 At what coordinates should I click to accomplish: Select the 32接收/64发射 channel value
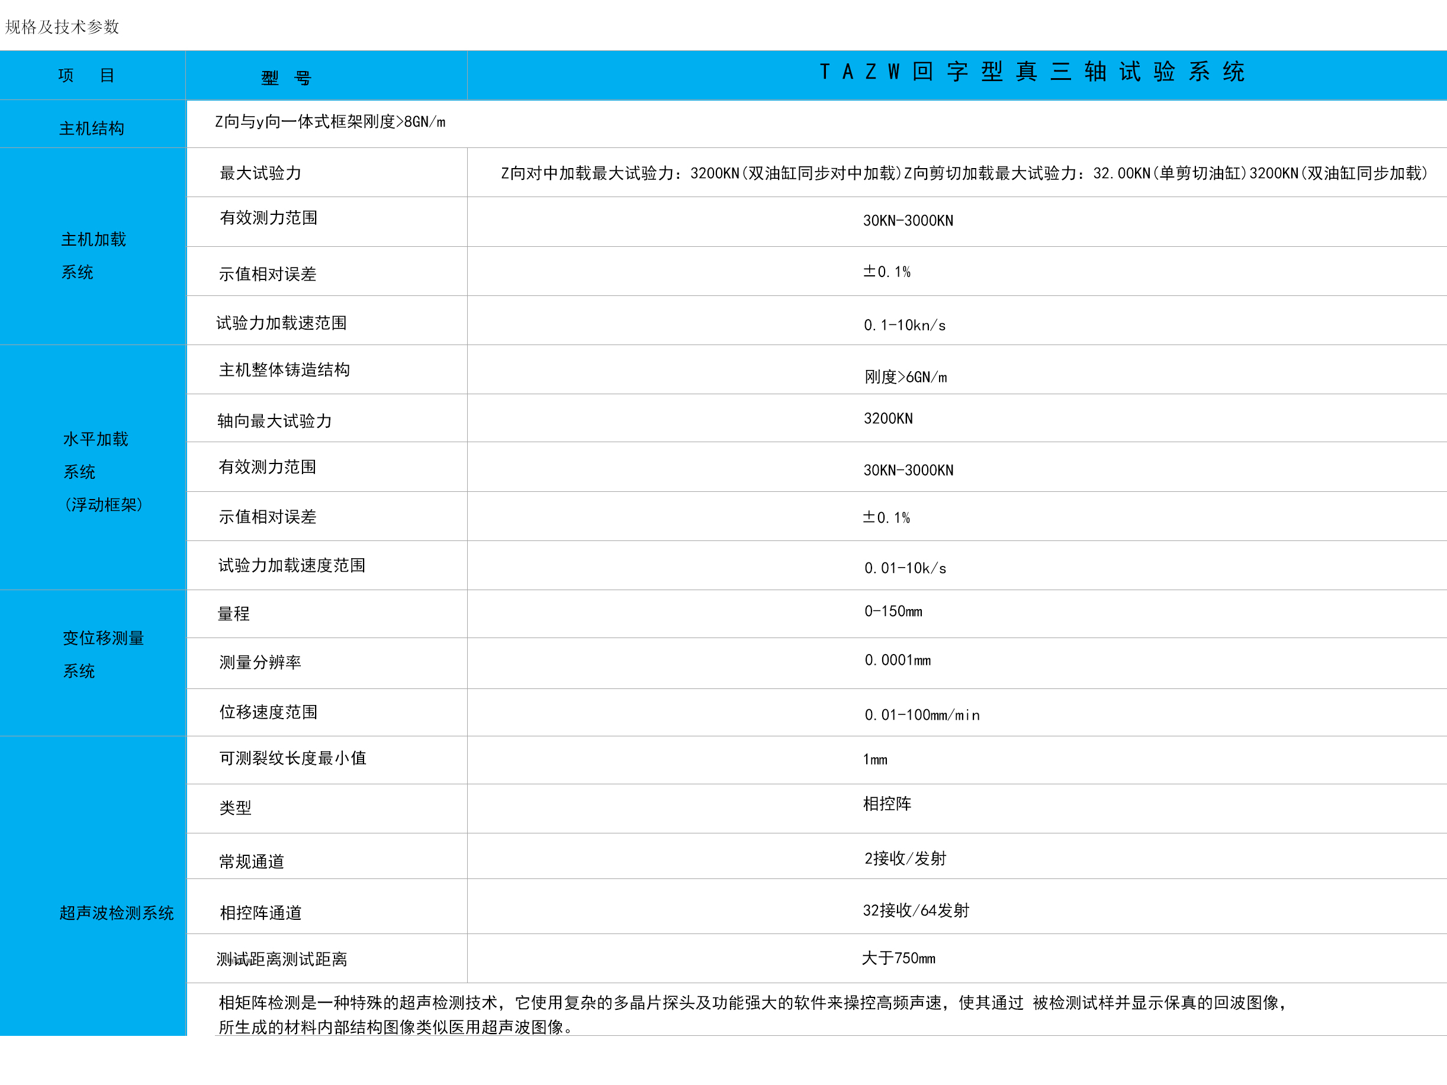coord(916,909)
